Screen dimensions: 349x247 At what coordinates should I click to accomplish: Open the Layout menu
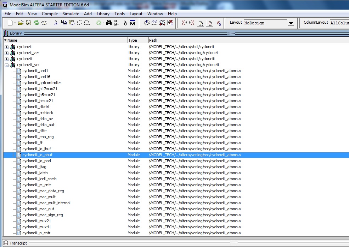[136, 14]
